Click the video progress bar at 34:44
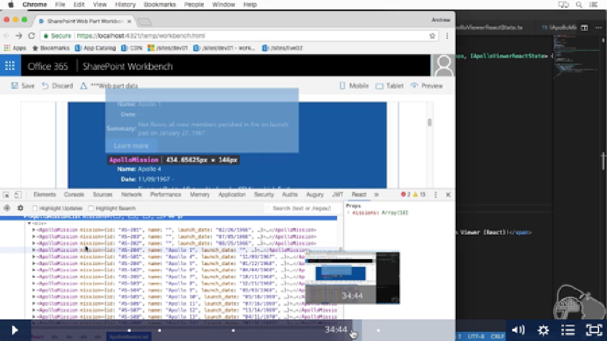The image size is (607, 341). pos(353,330)
